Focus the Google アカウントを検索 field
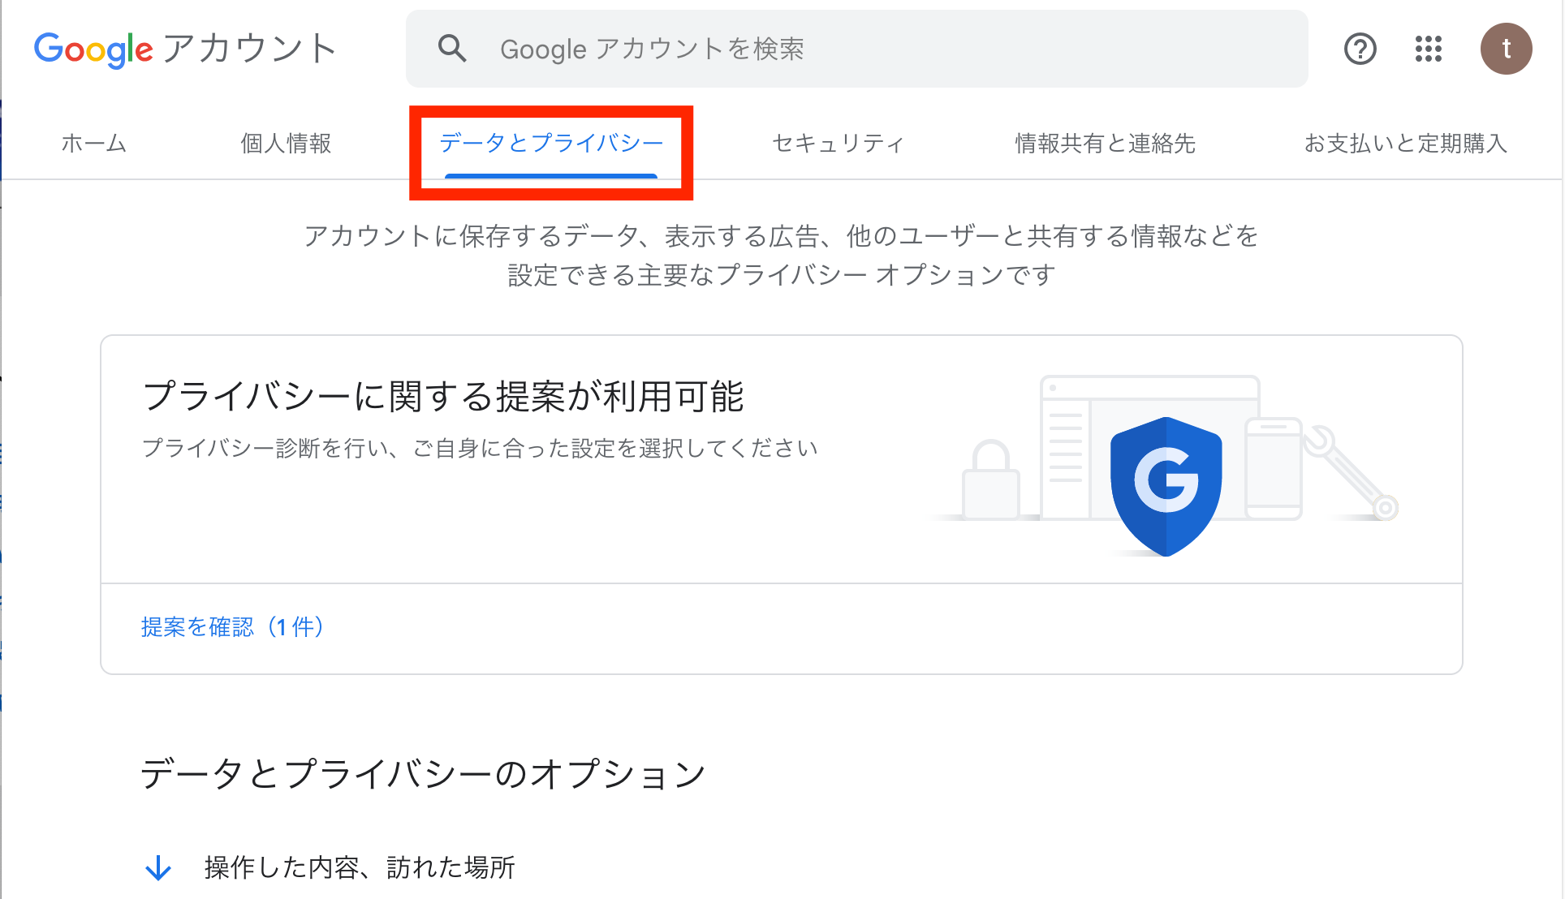 tap(857, 49)
